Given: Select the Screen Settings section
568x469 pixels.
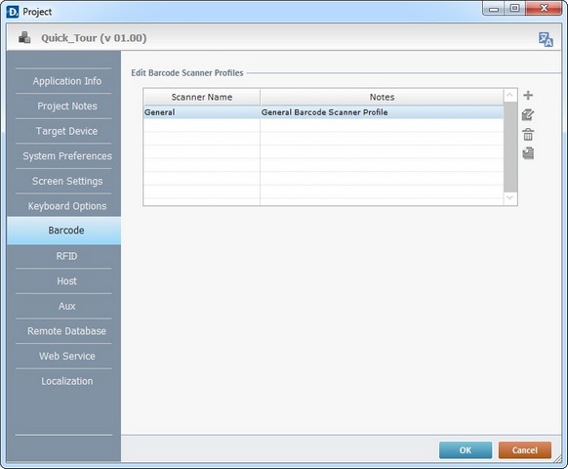Looking at the screenshot, I should point(67,181).
